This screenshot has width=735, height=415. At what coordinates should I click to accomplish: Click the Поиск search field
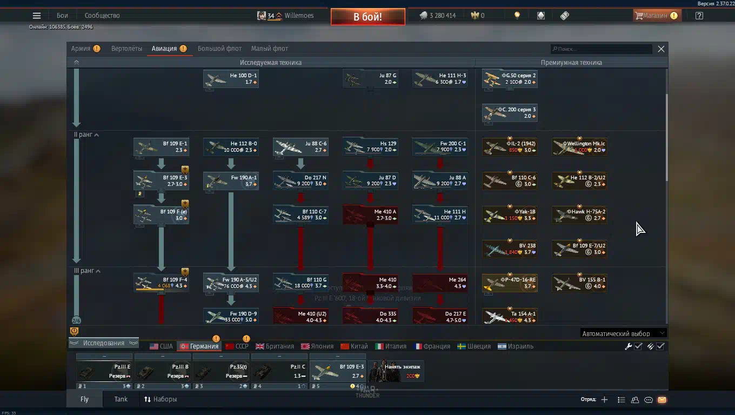click(x=602, y=49)
